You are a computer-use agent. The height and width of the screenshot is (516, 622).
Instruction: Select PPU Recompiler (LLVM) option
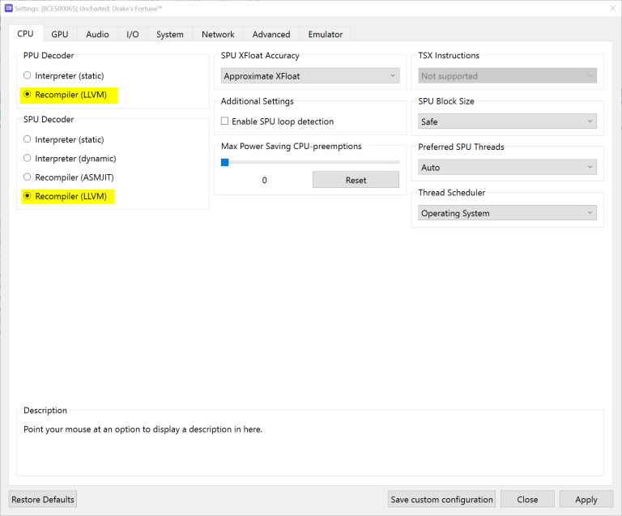pos(28,95)
